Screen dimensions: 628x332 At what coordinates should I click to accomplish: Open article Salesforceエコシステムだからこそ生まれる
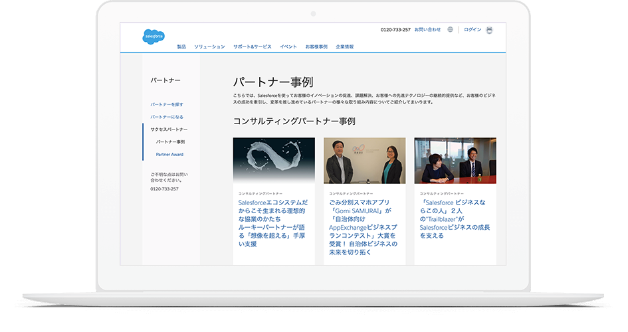click(273, 223)
